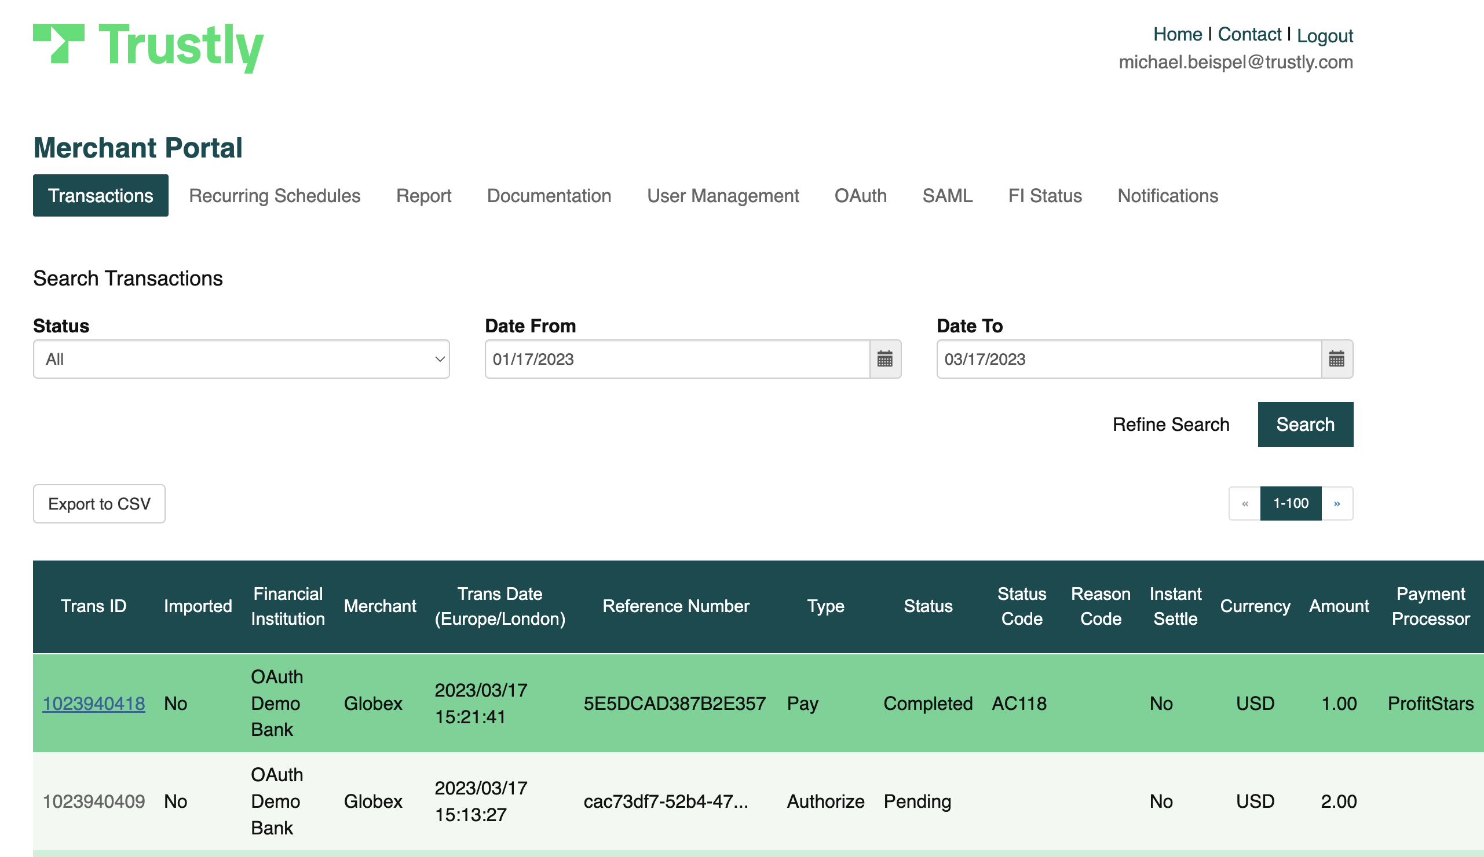Go to previous page of results
The image size is (1484, 857).
(x=1244, y=504)
